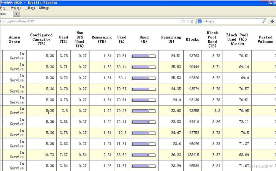This screenshot has width=276, height=171.
Task: Select the 96539 blocks cell
Action: pyautogui.click(x=193, y=166)
